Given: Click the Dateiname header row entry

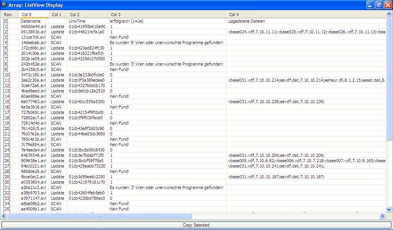Looking at the screenshot, I should 31,21.
